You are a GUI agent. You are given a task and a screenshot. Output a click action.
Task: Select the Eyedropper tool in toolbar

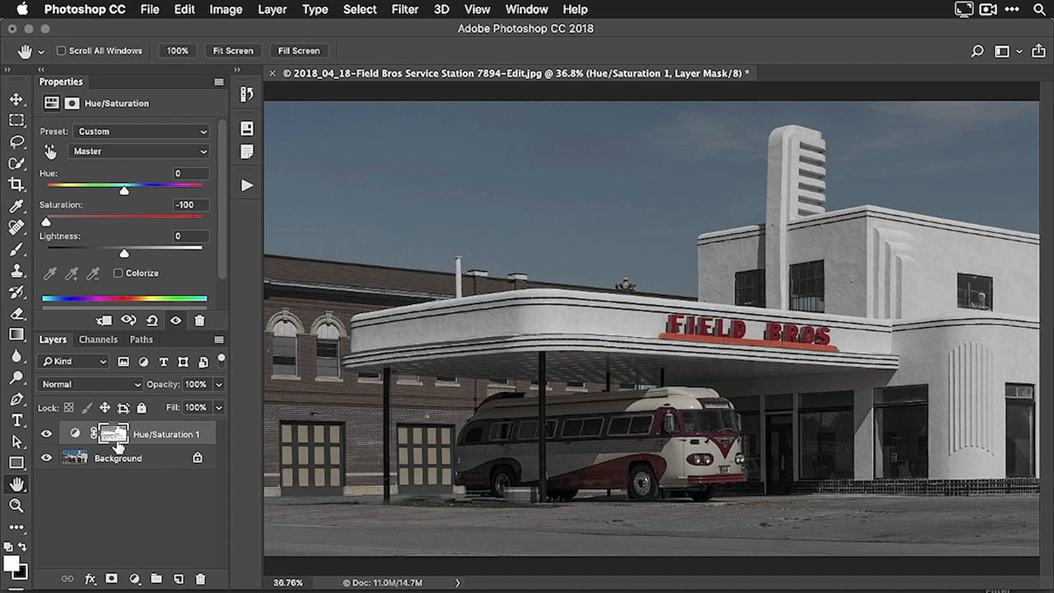click(x=16, y=206)
